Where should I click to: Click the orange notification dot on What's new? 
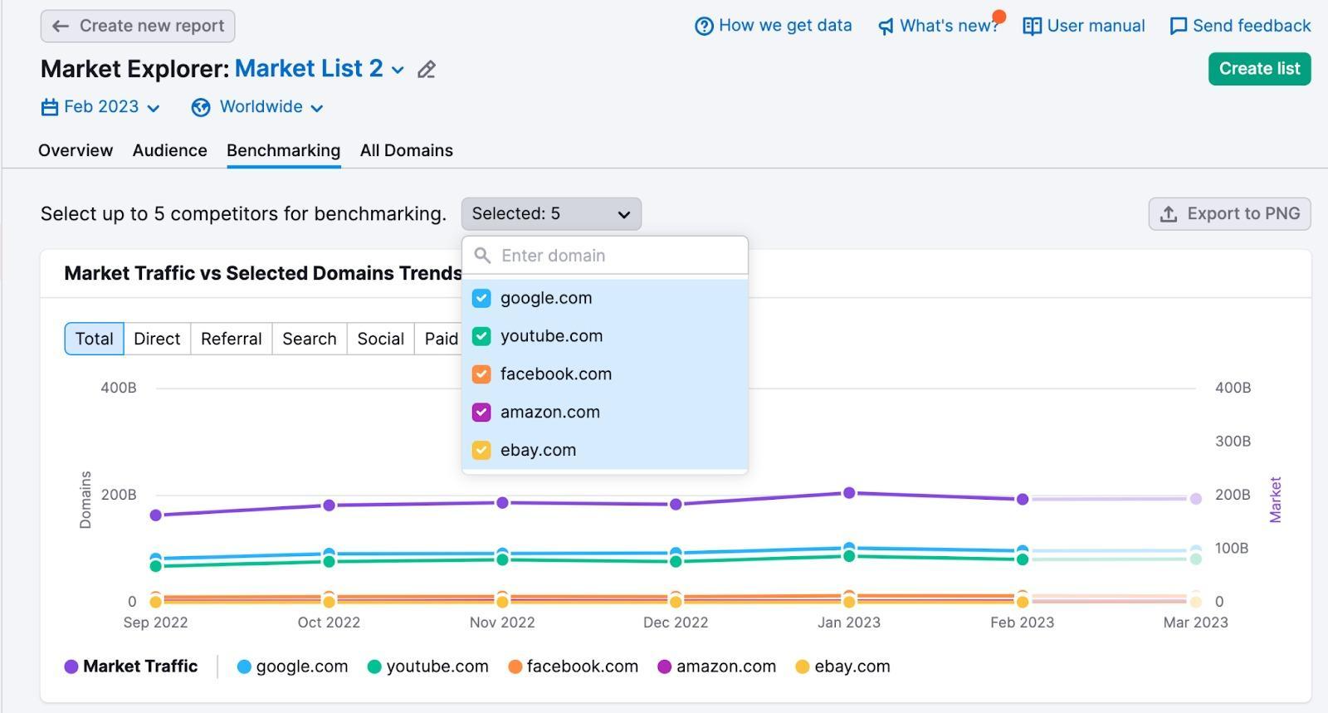[999, 17]
